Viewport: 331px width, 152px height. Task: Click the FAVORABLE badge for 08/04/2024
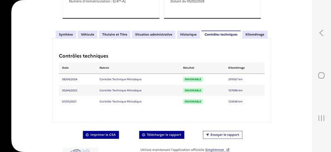coord(193,80)
